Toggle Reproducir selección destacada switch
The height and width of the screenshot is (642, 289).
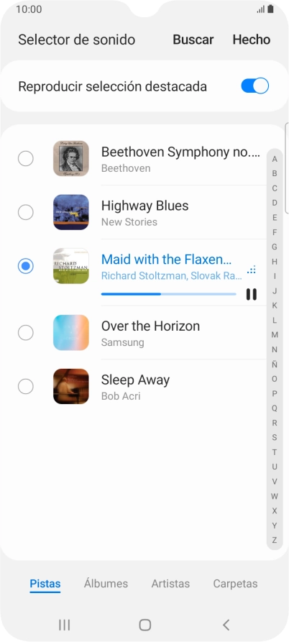[x=254, y=86]
